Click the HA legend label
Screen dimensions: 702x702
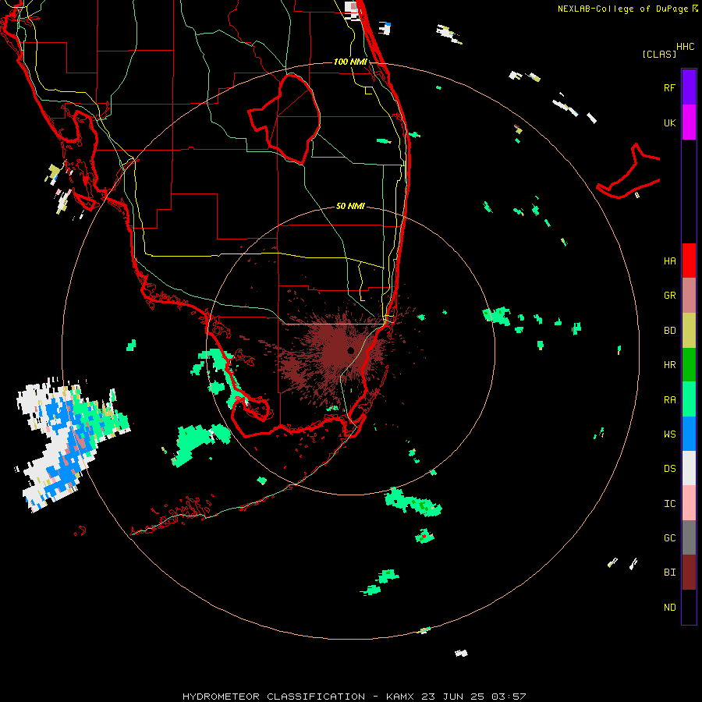[669, 261]
